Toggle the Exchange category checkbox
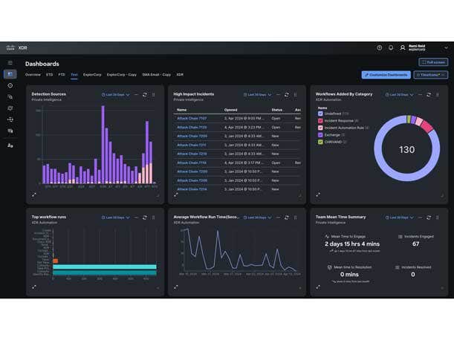 click(320, 134)
